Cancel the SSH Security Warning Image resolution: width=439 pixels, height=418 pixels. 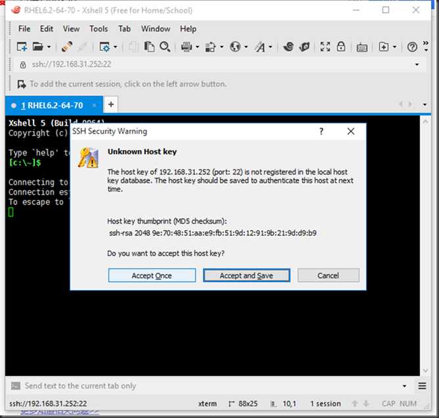pos(328,276)
